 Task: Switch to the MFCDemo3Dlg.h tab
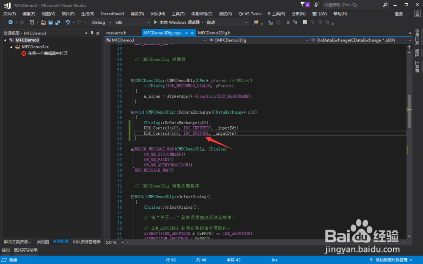point(214,33)
